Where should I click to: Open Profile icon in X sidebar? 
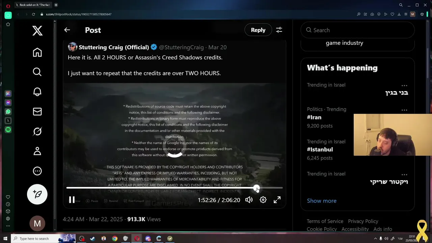click(x=37, y=151)
